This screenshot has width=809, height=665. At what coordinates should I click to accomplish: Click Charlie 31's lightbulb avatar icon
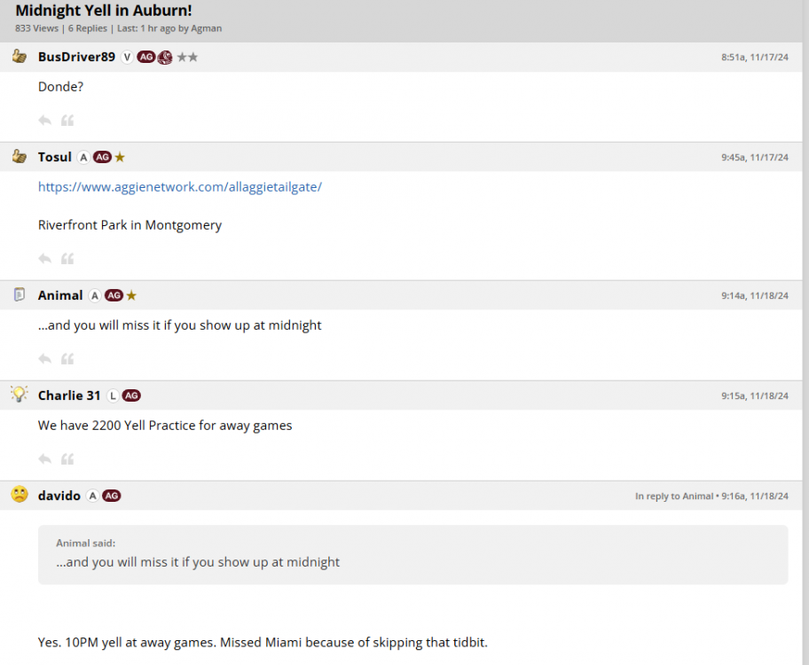click(20, 395)
